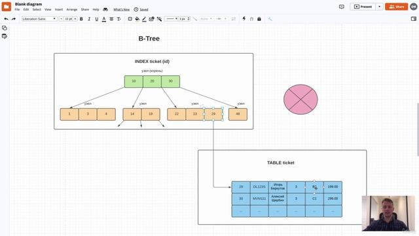Select the B-Tree title text
Viewport: 419px width, 236px height.
[x=149, y=39]
